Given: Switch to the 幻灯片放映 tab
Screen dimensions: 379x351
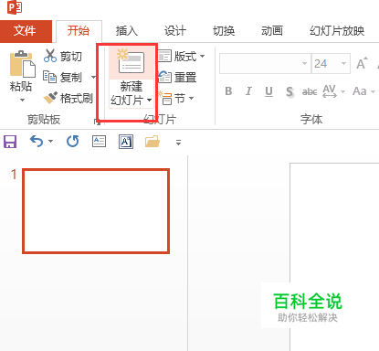Looking at the screenshot, I should click(x=337, y=31).
